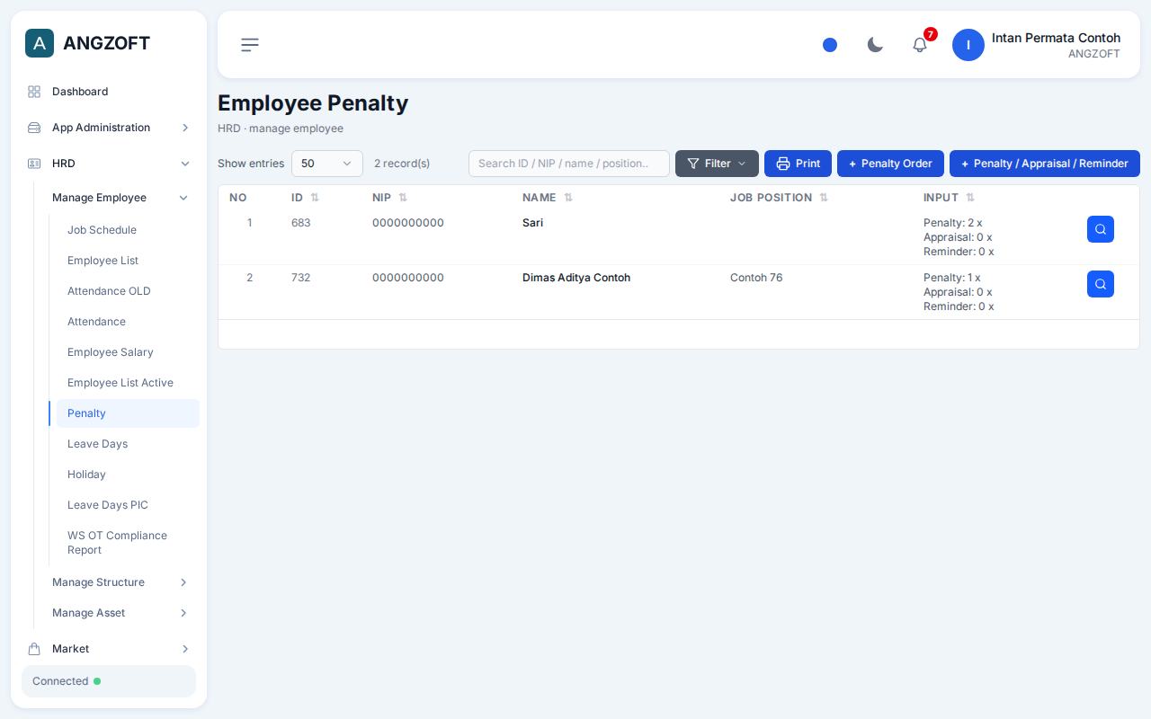Sort table by JOB POSITION column

(x=779, y=198)
